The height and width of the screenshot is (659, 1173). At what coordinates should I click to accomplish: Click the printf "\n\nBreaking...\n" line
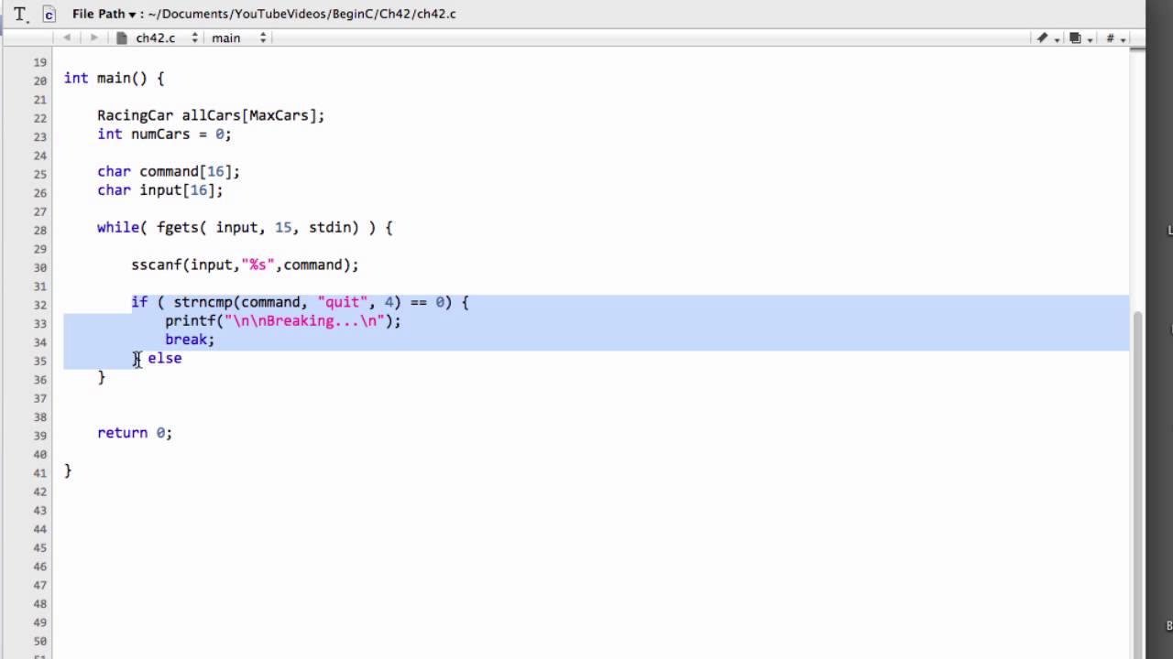(283, 320)
